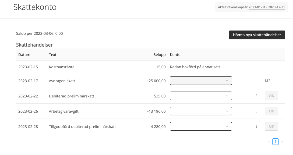Open the three-dot menu for Arbetsgivaravgift row

tap(256, 111)
